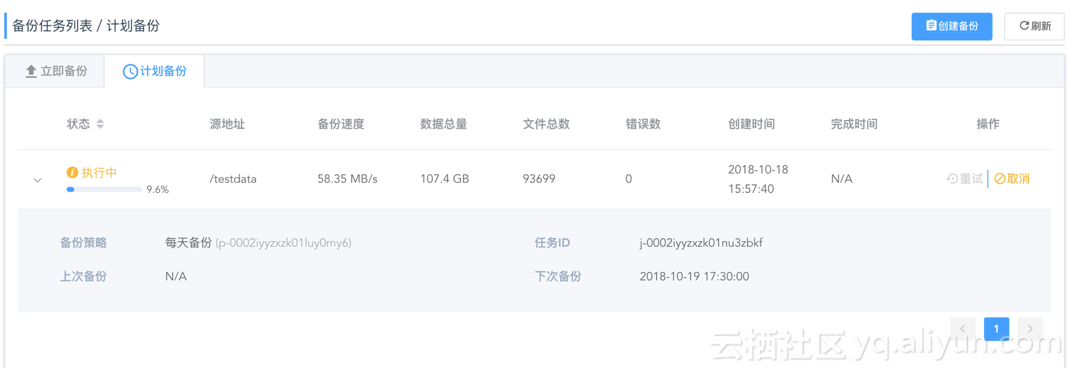Click the error count value 0

pos(629,179)
